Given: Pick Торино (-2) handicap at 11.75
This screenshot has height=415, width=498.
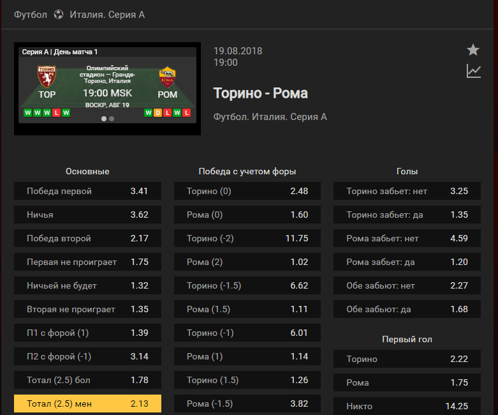Looking at the screenshot, I should pos(247,238).
